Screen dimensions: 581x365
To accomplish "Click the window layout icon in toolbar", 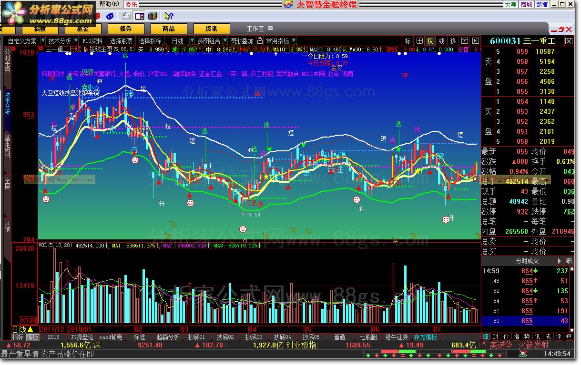I will 139,16.
